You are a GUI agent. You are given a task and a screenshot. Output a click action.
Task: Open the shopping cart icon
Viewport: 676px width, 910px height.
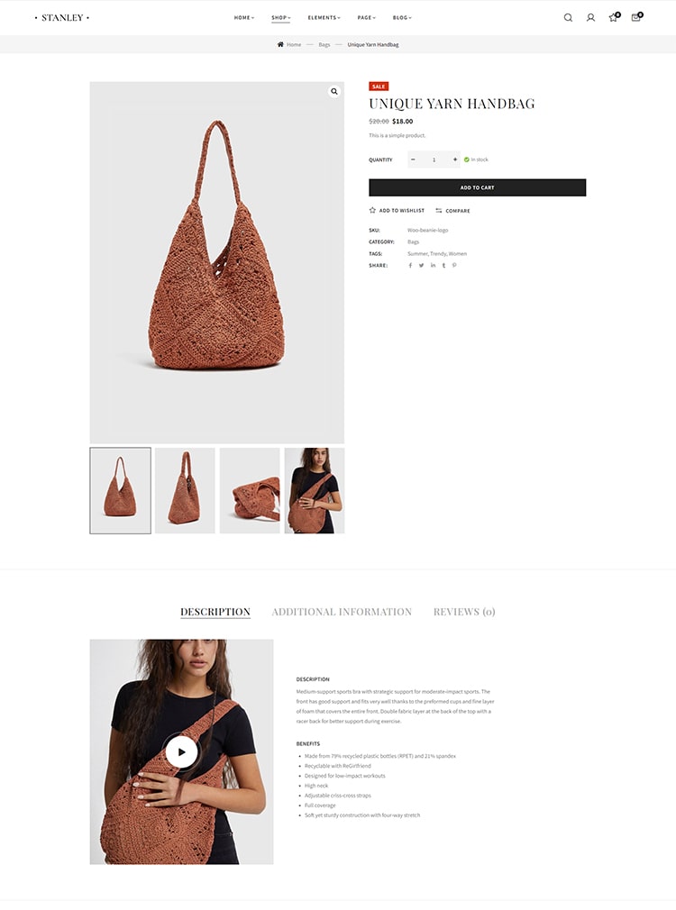636,17
